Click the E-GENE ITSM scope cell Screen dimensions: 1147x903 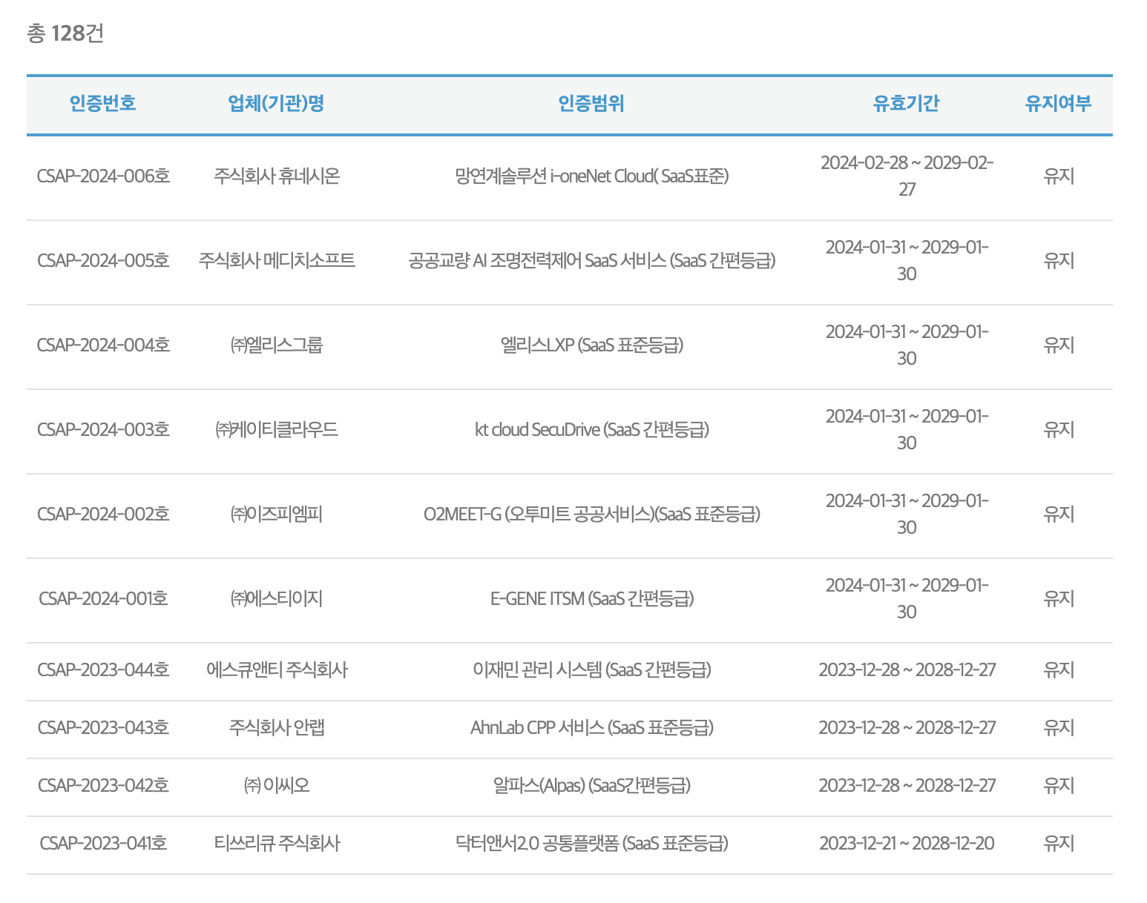point(591,598)
